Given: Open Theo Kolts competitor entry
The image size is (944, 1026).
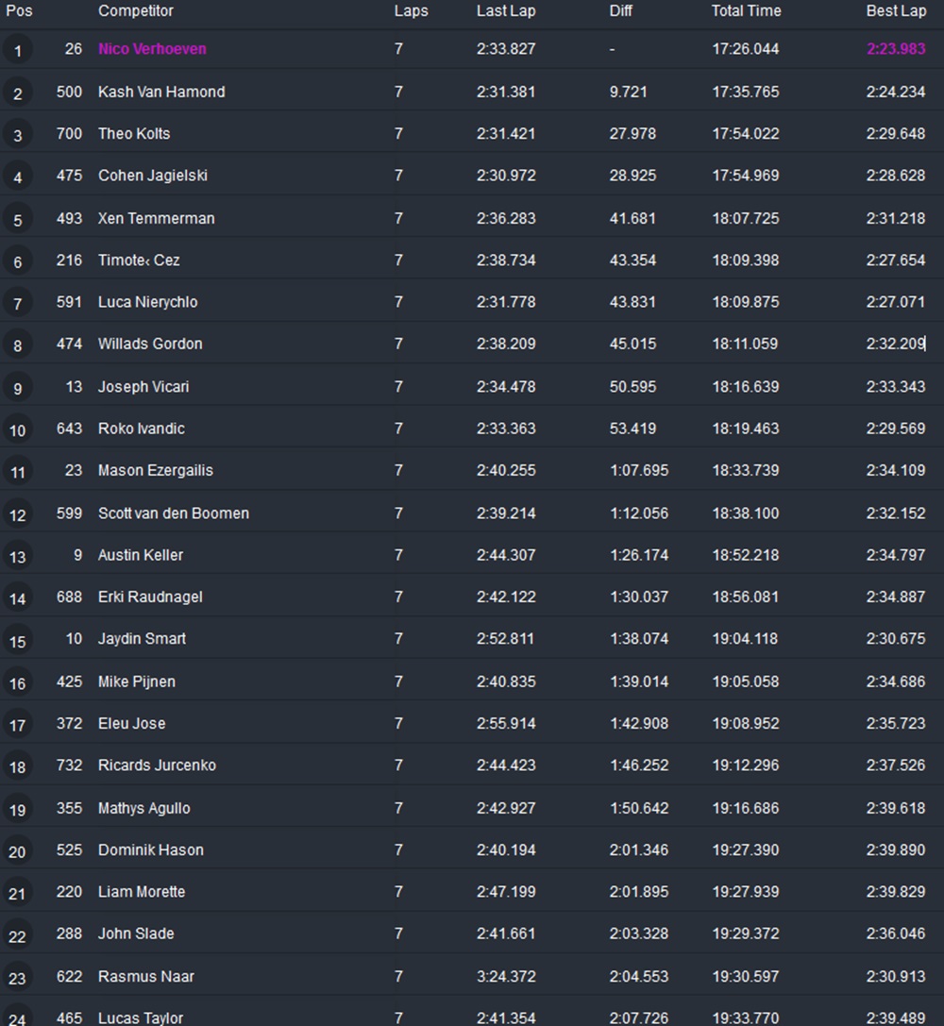Looking at the screenshot, I should click(x=134, y=133).
